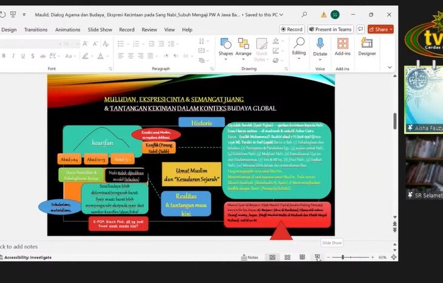Apply the Shape Outline pen

[x=276, y=51]
